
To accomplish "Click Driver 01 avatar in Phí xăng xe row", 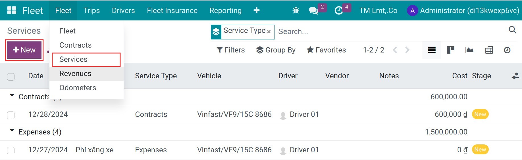I will (283, 151).
